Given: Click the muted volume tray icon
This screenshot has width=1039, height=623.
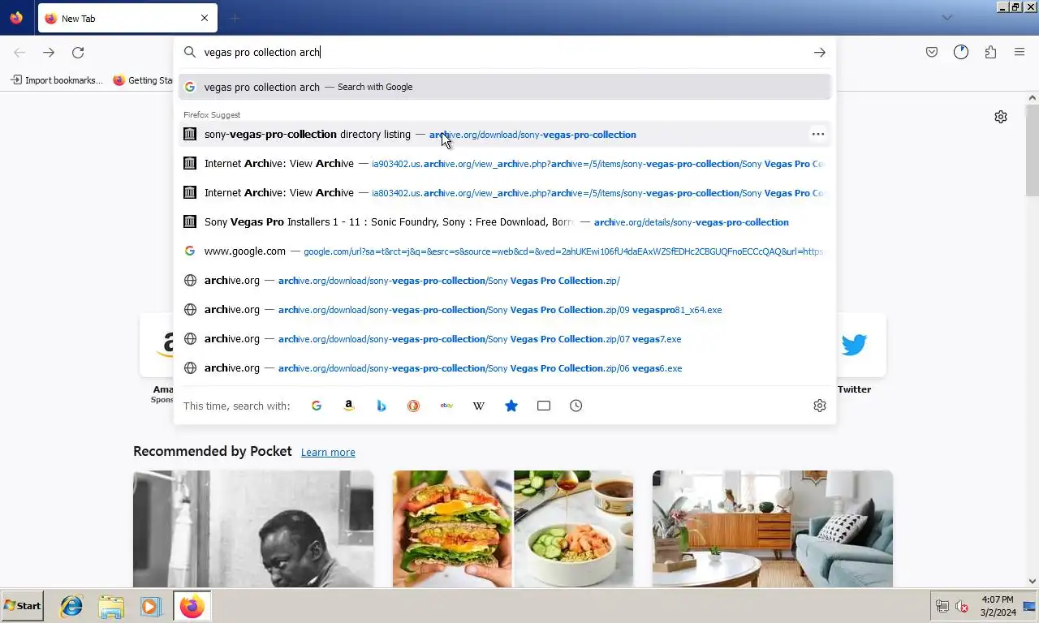Looking at the screenshot, I should pos(962,606).
